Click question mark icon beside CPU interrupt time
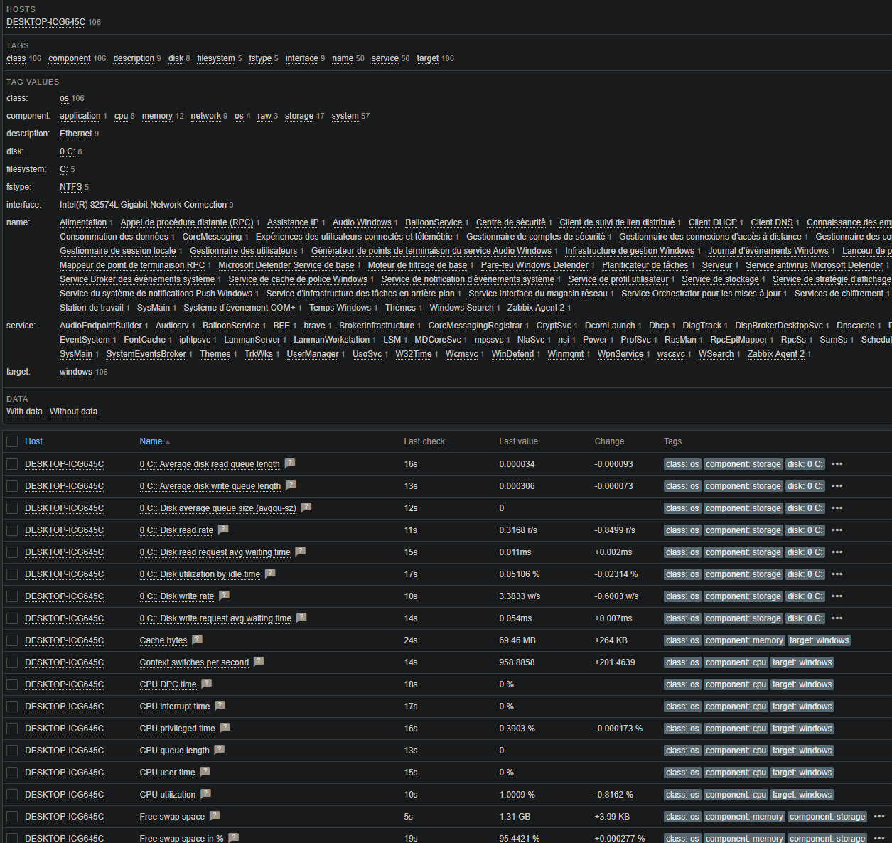This screenshot has height=843, width=892. (x=220, y=706)
